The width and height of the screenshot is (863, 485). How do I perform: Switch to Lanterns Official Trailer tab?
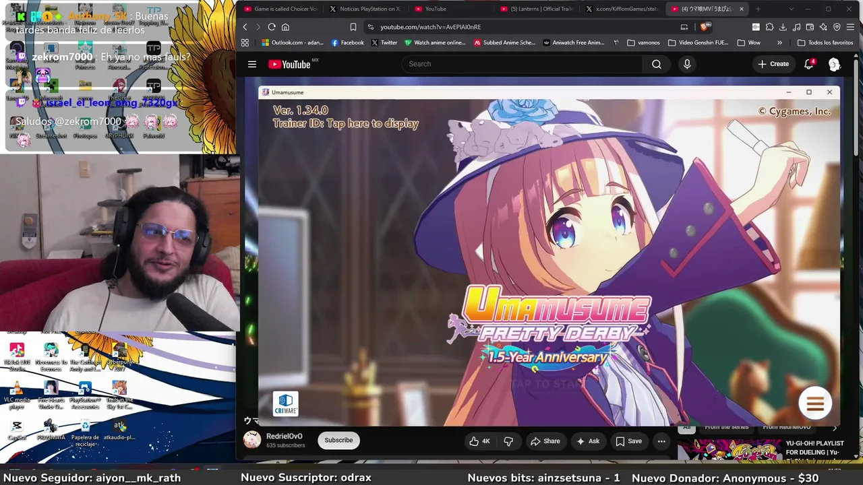tap(537, 9)
